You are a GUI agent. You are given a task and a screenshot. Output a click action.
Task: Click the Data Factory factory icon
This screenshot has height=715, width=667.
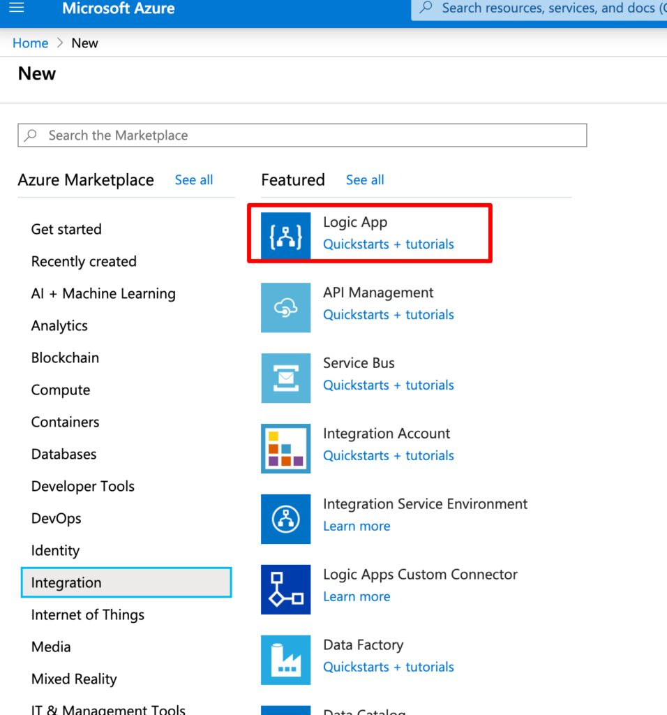[285, 660]
